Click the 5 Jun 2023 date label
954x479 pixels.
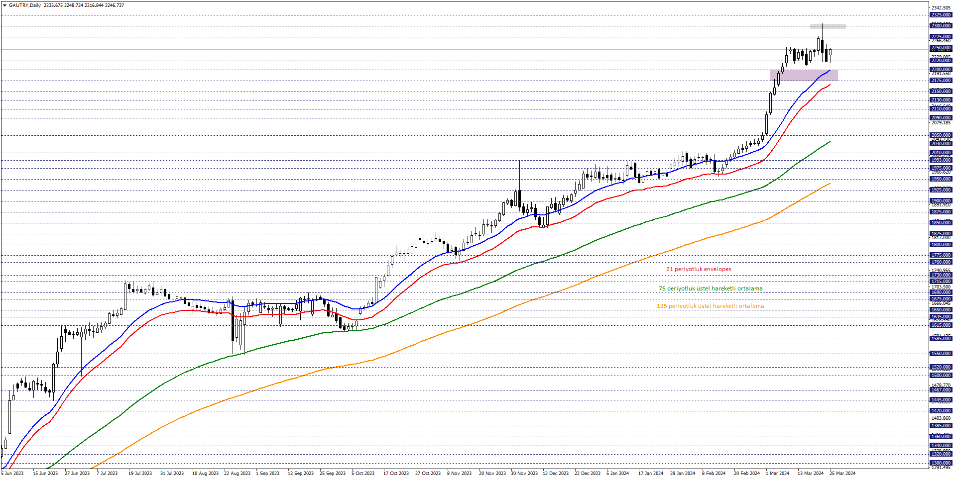click(x=12, y=474)
